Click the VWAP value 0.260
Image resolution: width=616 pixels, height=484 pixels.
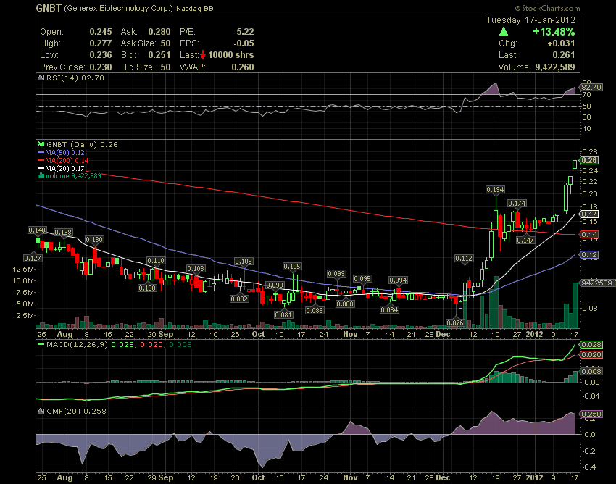pos(243,67)
